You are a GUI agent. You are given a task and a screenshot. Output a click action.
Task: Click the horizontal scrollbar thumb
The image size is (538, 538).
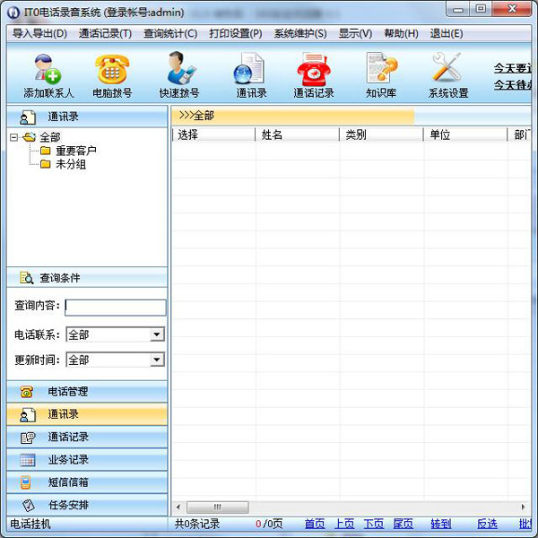(218, 507)
